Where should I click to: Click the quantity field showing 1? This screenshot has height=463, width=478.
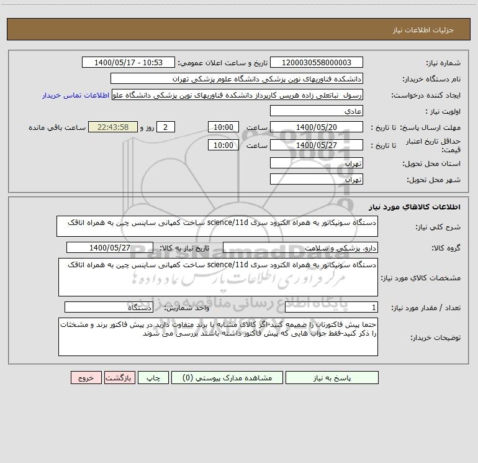tap(331, 308)
